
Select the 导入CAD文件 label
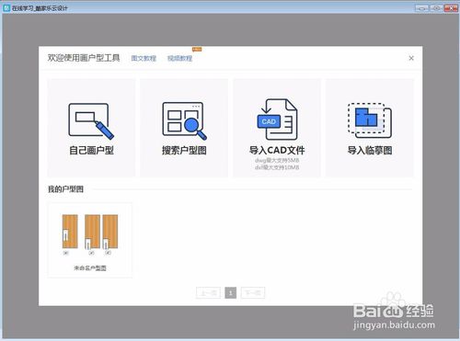click(x=277, y=151)
